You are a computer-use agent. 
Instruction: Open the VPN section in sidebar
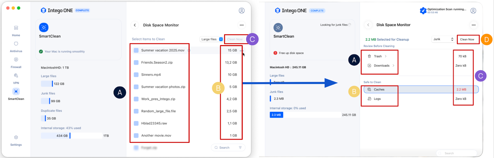pos(16,78)
